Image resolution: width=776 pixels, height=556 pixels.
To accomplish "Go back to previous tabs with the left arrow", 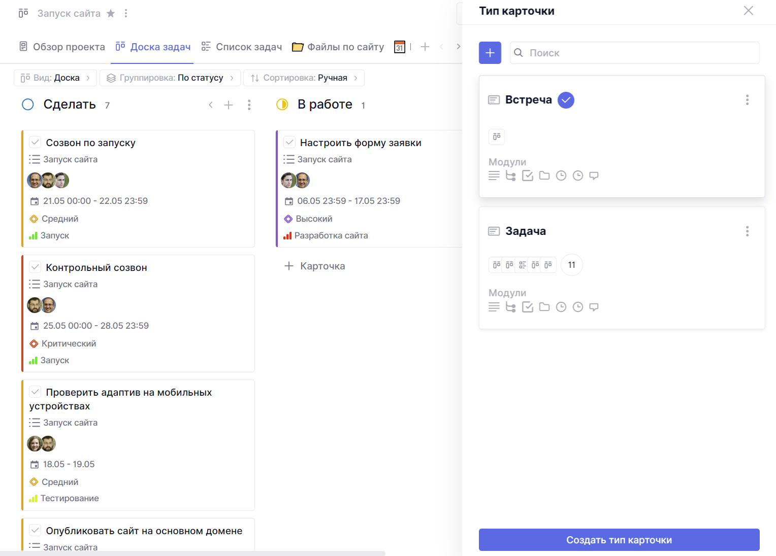I will 441,47.
